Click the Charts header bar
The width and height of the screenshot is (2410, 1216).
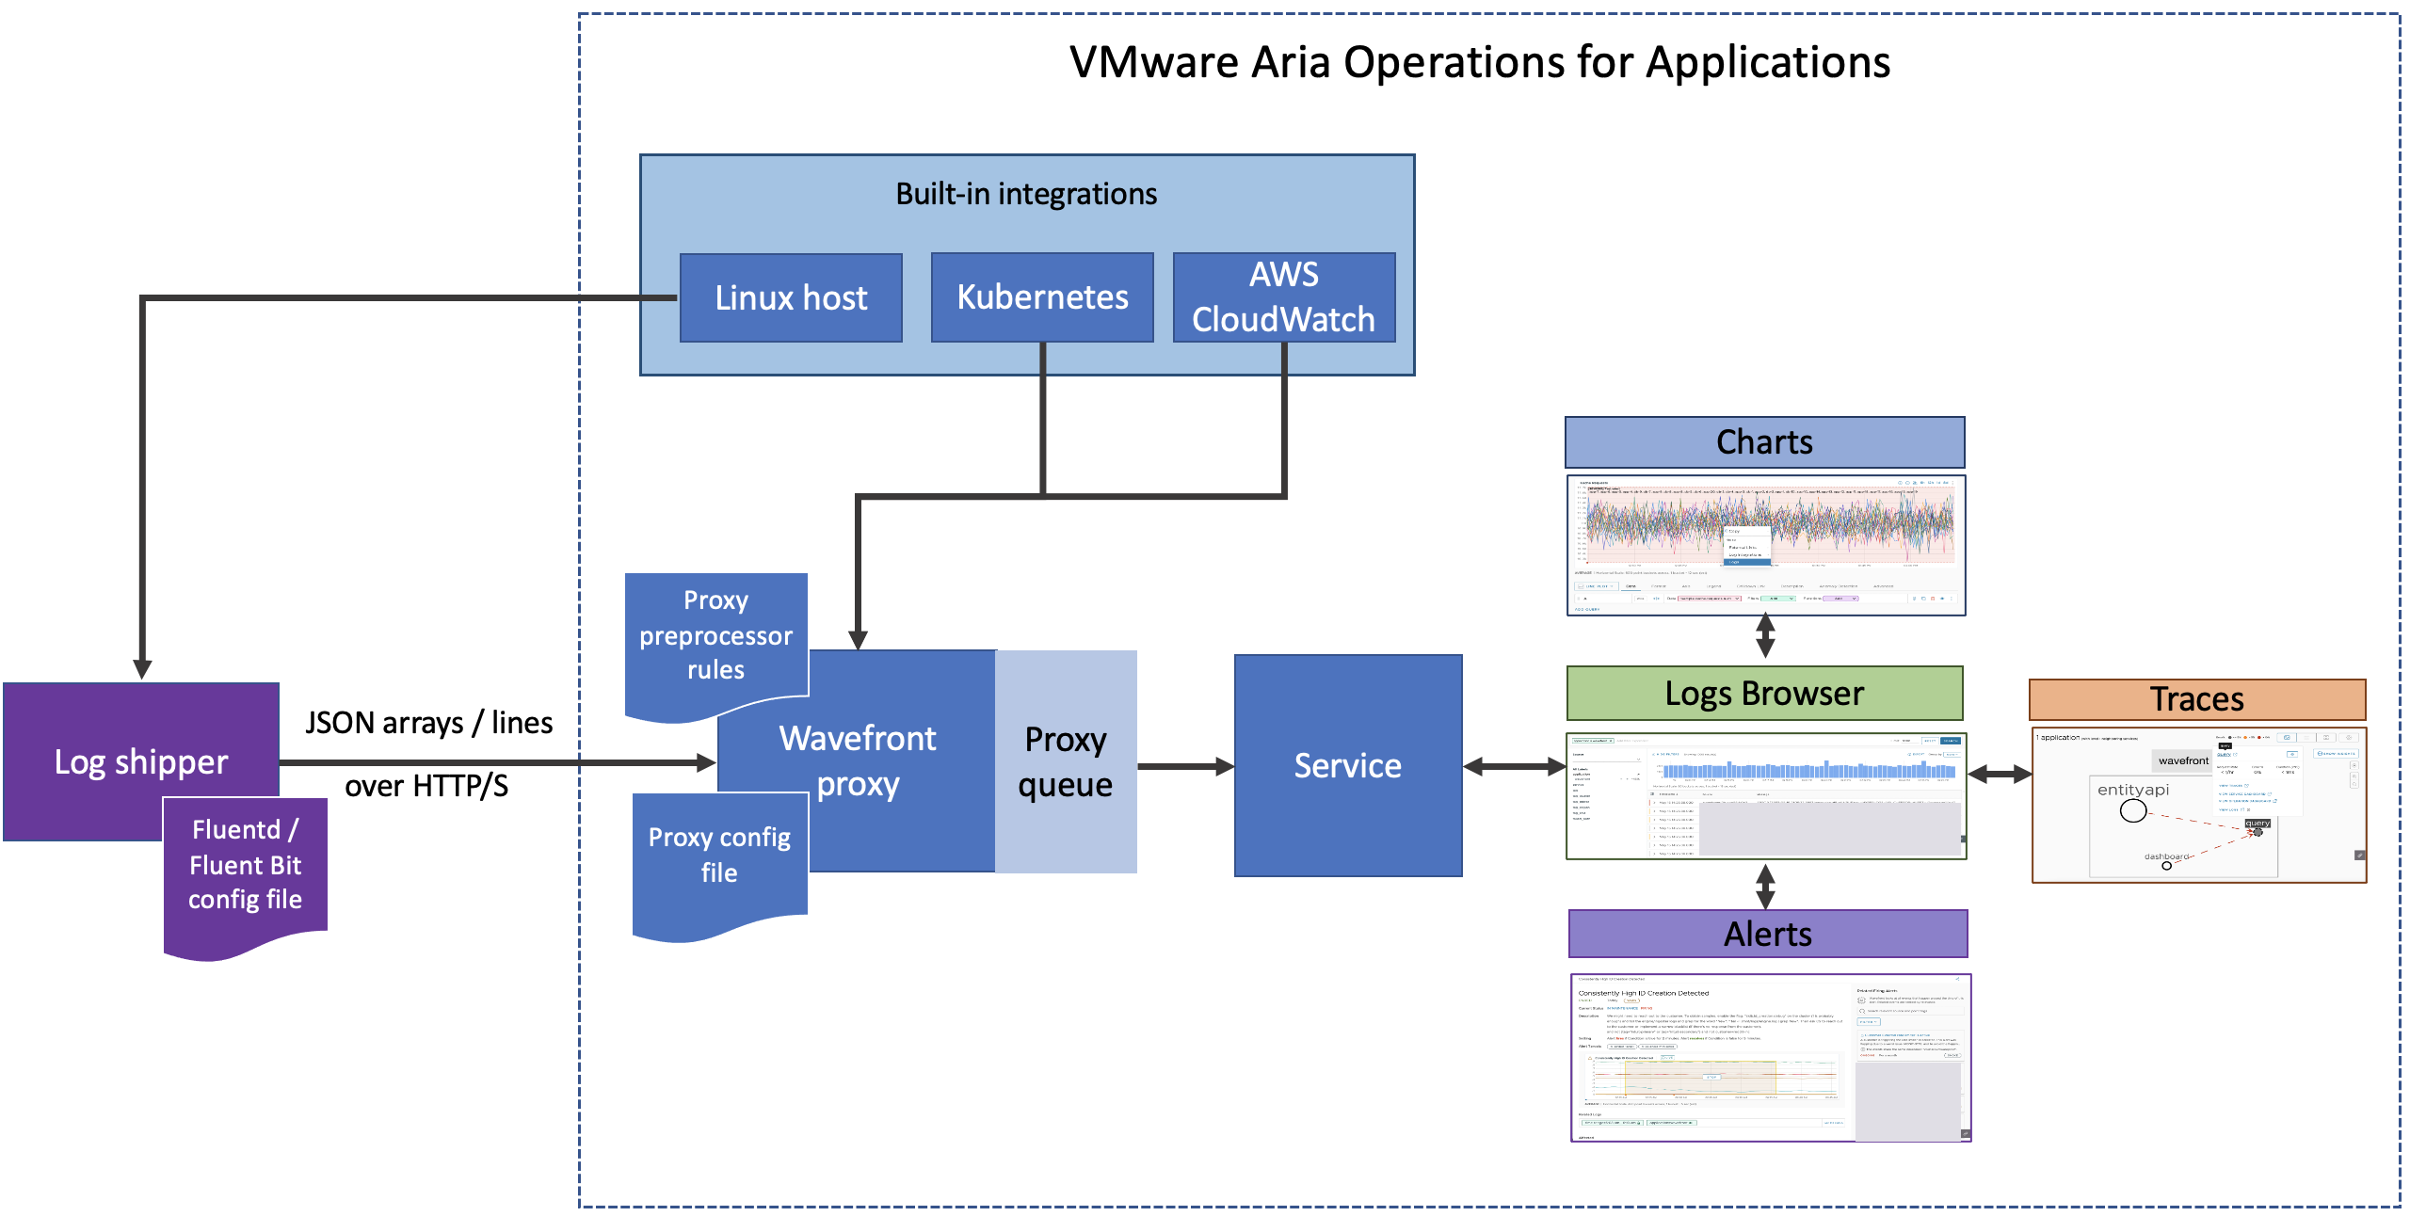[x=1764, y=442]
